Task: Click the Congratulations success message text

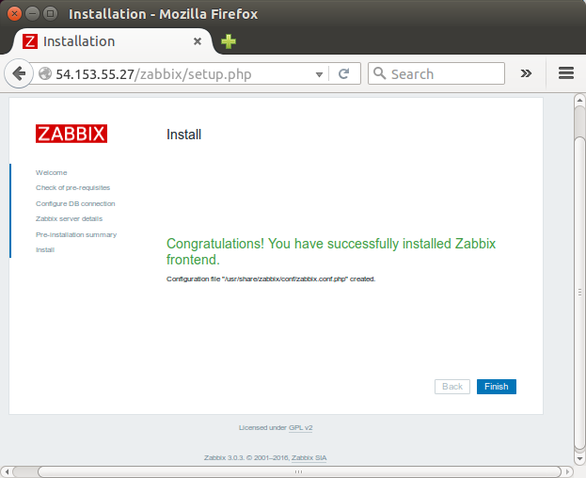Action: (x=331, y=251)
